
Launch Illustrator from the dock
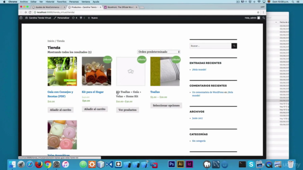[x=180, y=164]
